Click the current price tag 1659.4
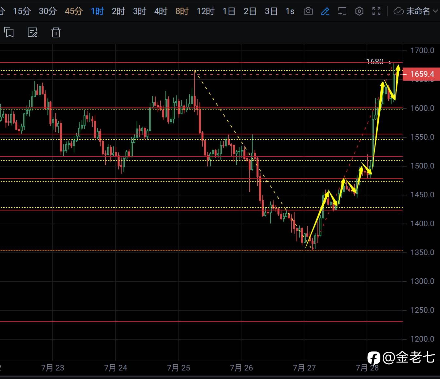This screenshot has width=440, height=379. pos(421,74)
